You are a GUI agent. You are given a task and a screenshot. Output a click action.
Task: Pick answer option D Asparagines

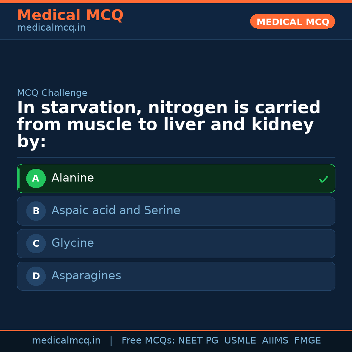[176, 276]
